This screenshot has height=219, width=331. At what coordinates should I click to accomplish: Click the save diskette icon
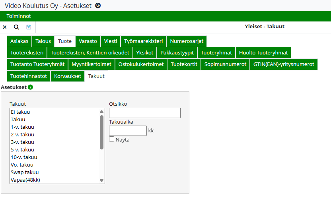(x=29, y=27)
